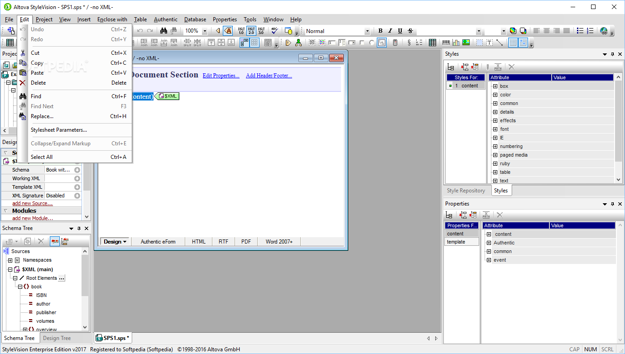
Task: Switch to the PDF preview tab
Action: pyautogui.click(x=246, y=242)
